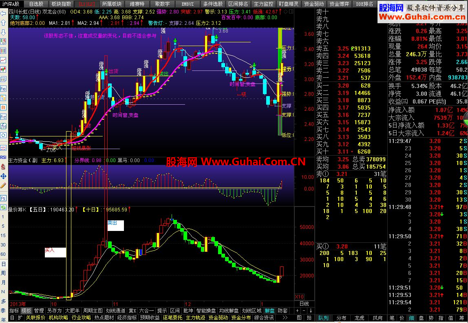Click the RSI indicator icon
Viewport: 468px width, 323px height.
click(x=3, y=157)
